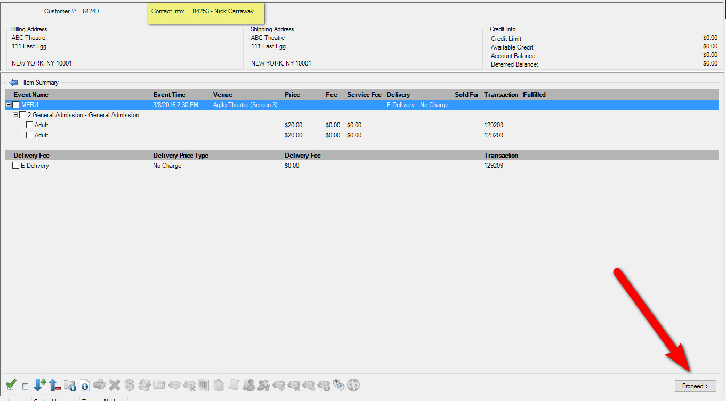Click the Price column header

click(x=293, y=95)
